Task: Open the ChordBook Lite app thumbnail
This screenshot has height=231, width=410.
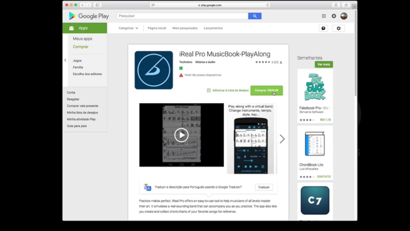Action: point(315,144)
